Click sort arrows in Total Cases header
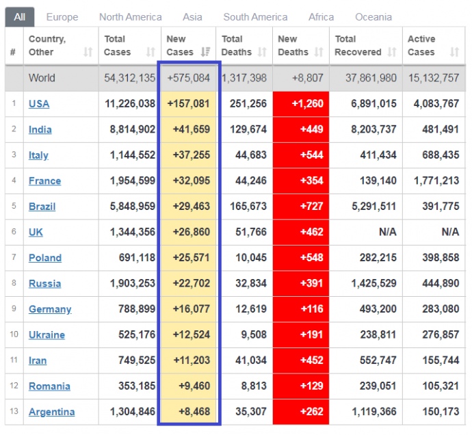Viewport: 472px width, 435px height. point(150,52)
